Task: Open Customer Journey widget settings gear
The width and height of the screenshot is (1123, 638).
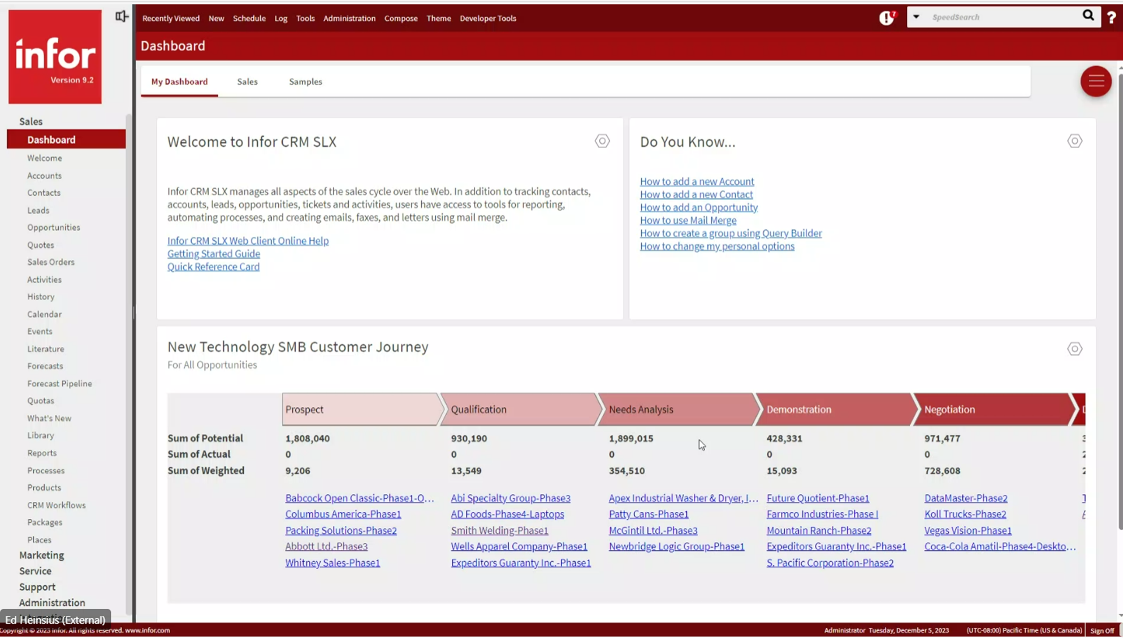Action: (x=1074, y=349)
